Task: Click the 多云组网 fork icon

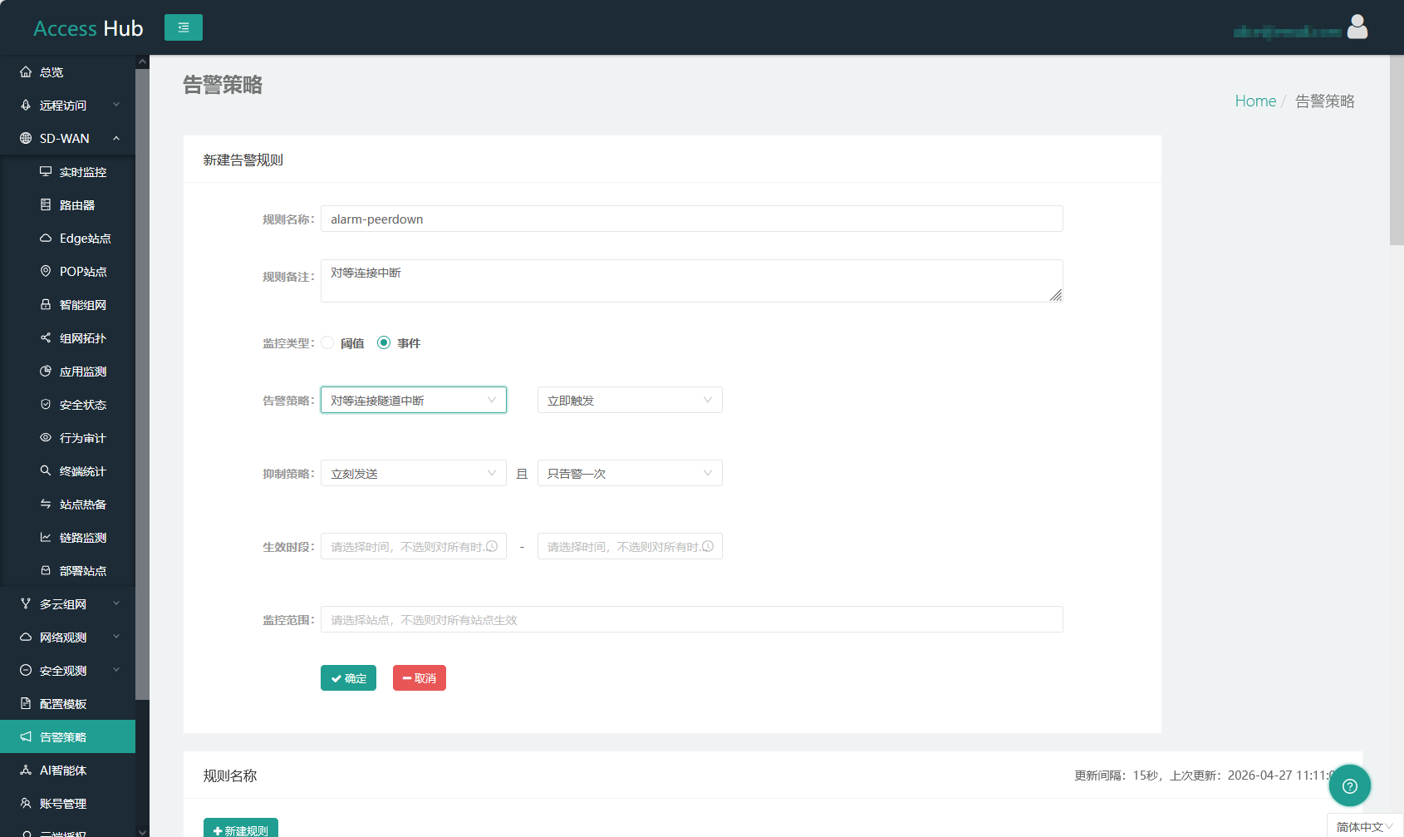Action: [26, 604]
